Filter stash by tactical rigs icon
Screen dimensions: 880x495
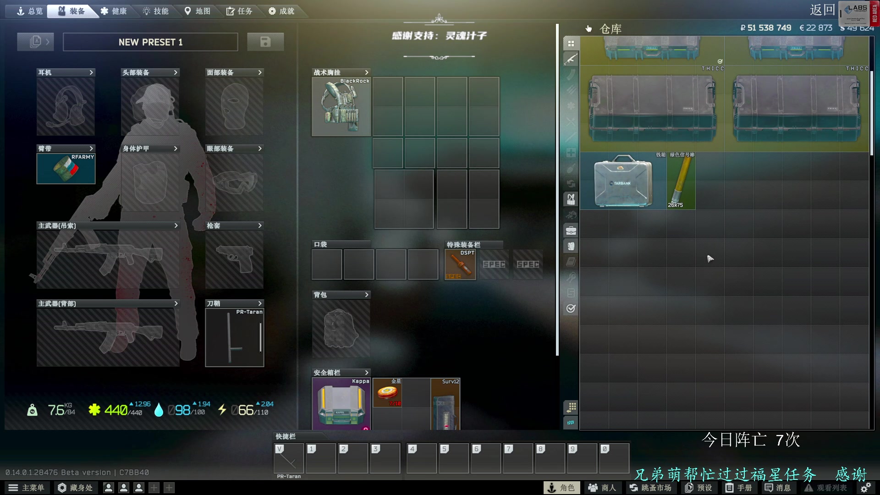(x=571, y=199)
